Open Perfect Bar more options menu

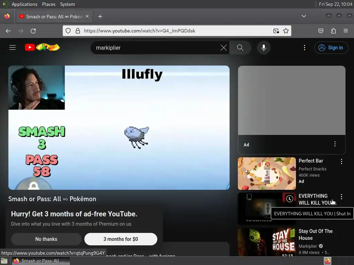(x=342, y=161)
